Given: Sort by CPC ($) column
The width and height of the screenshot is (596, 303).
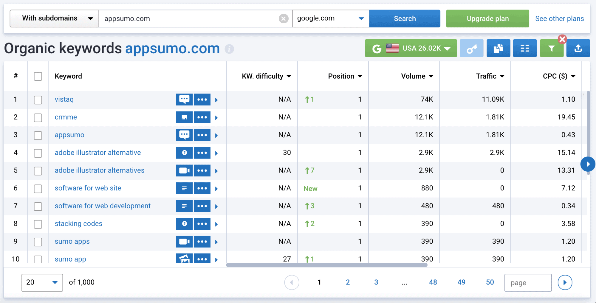Looking at the screenshot, I should pos(559,76).
